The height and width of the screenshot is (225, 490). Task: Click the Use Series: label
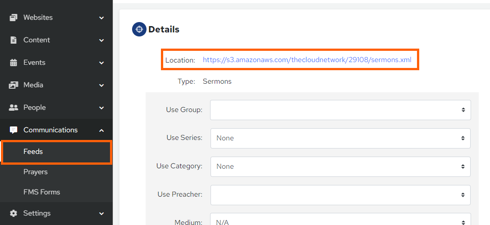point(184,138)
